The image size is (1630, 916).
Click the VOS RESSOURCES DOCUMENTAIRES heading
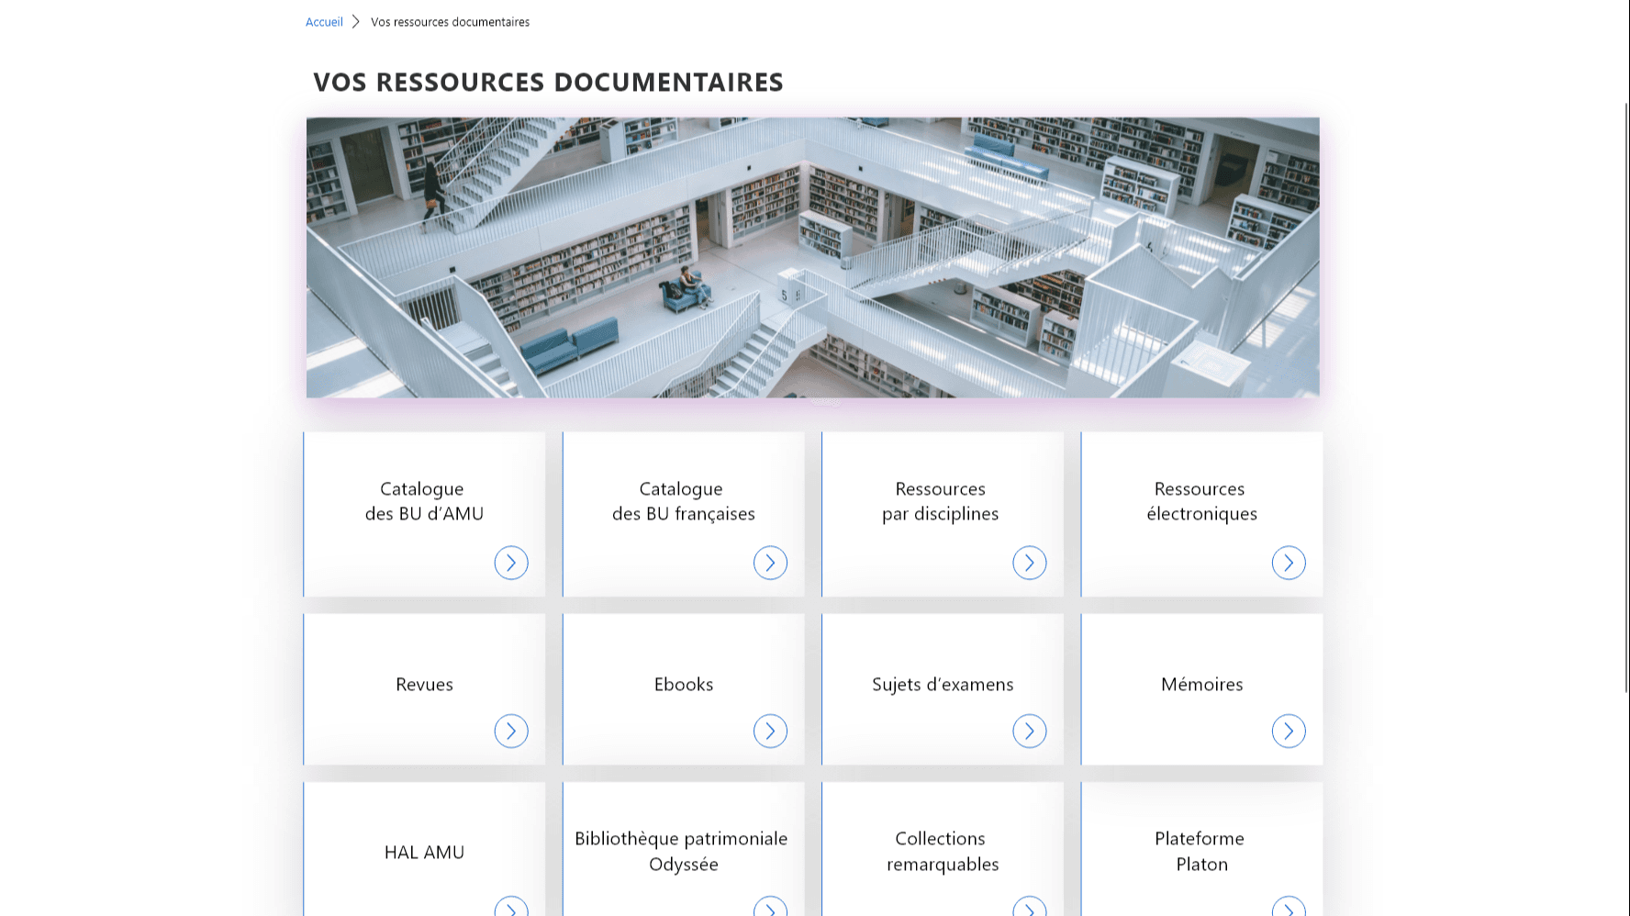tap(549, 82)
